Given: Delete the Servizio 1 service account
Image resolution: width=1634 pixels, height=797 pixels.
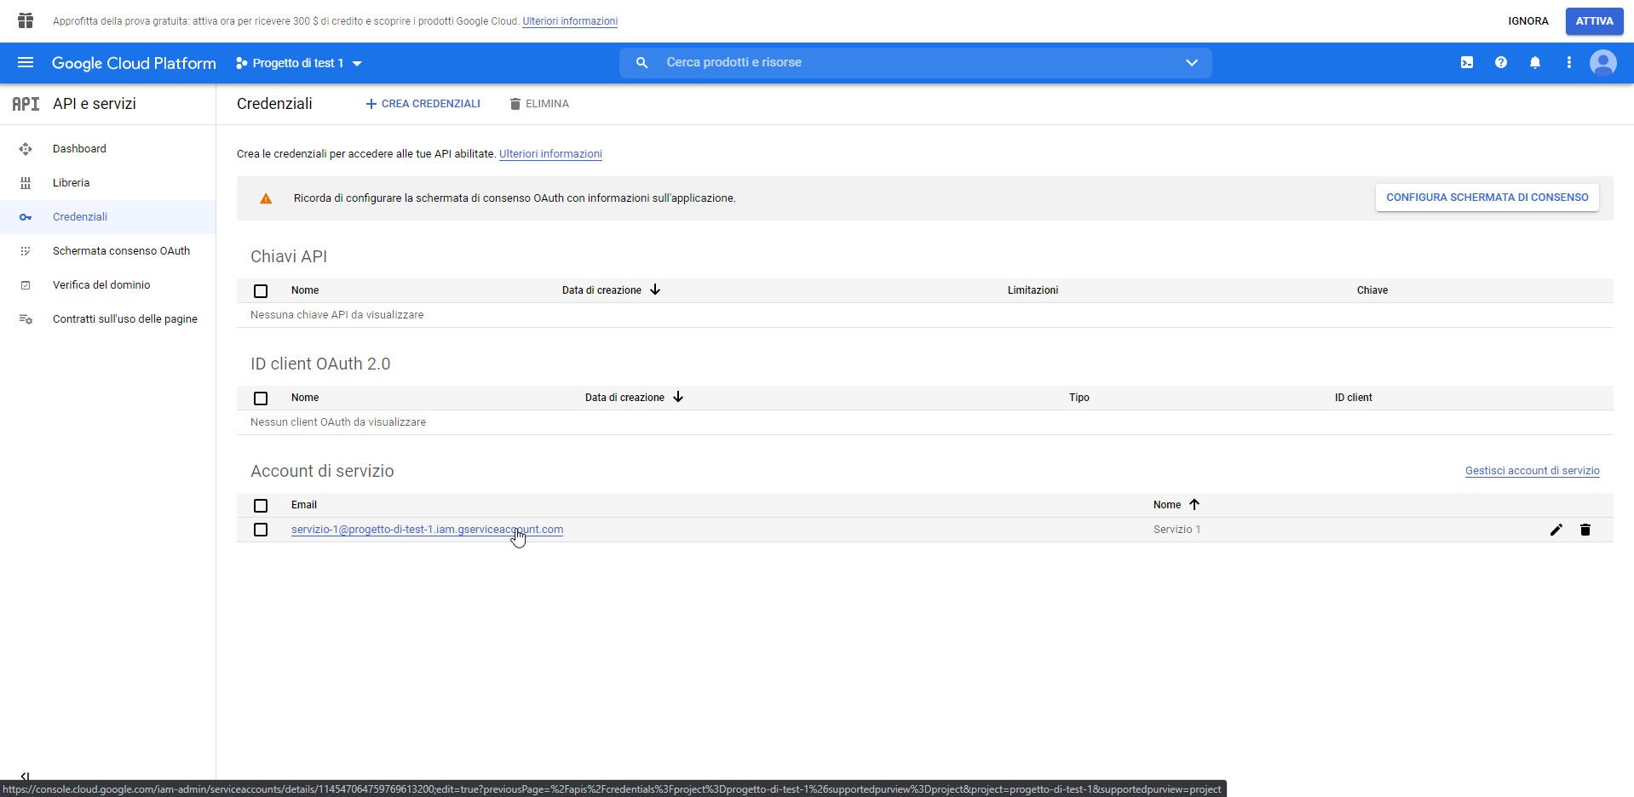Looking at the screenshot, I should [x=1585, y=530].
